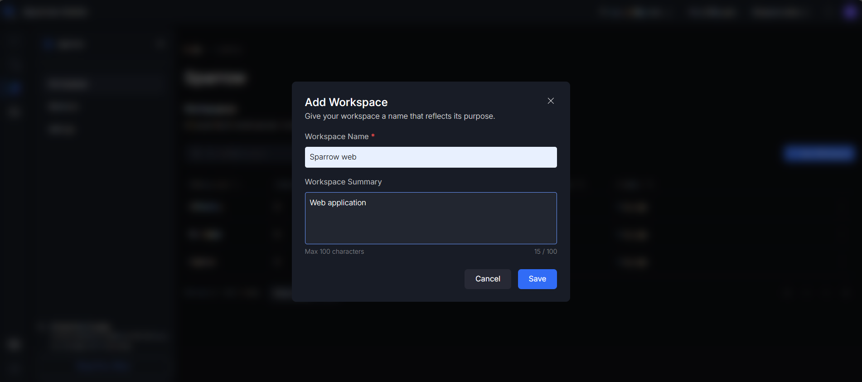Close the Add Workspace dialog with X
Image resolution: width=862 pixels, height=382 pixels.
[551, 101]
